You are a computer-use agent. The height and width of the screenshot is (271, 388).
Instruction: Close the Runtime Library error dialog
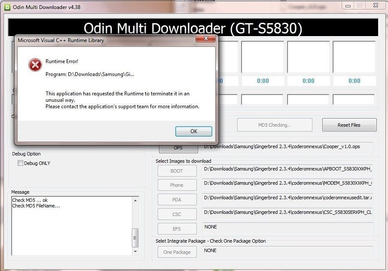[x=206, y=38]
